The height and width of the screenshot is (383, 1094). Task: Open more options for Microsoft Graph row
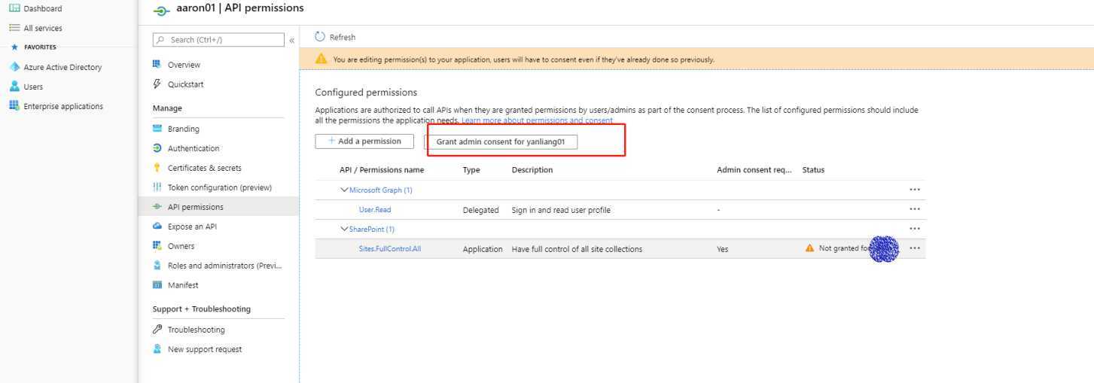pyautogui.click(x=915, y=190)
